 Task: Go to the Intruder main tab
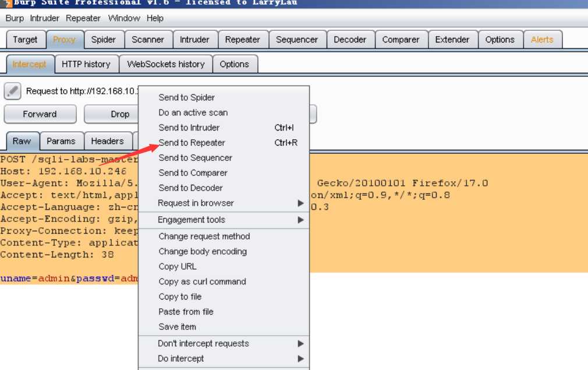coord(194,40)
